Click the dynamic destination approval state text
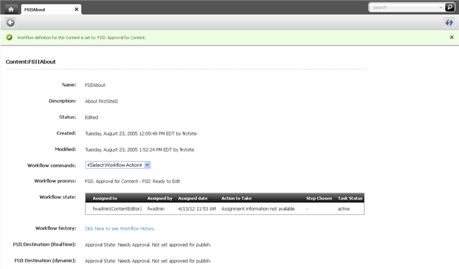The width and height of the screenshot is (459, 269). (x=148, y=261)
